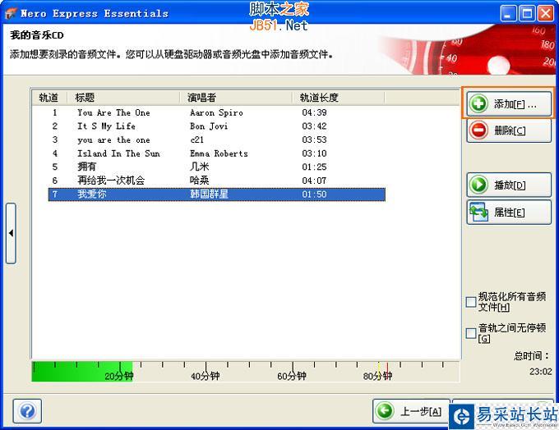This screenshot has width=559, height=430.
Task: Select track "It S My Life"
Action: tap(106, 126)
